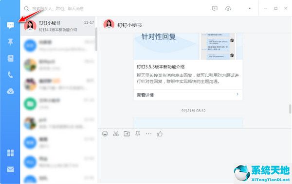Viewport: 292px width, 184px height.
Task: Open the 针对性回复 banner image
Action: [x=188, y=47]
